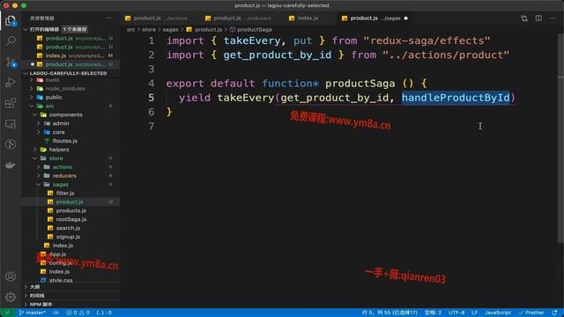Screen dimensions: 564x317
Task: Open rootSaga.js in the file tree
Action: point(70,219)
